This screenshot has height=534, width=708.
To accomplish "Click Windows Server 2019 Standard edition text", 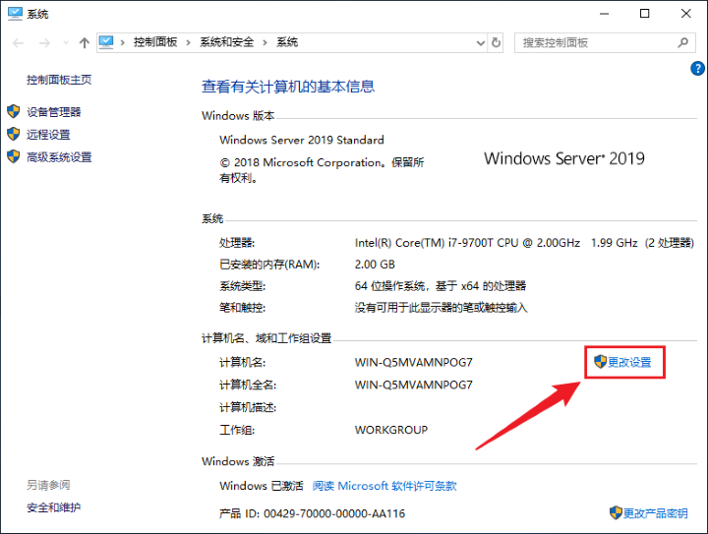I will click(302, 140).
